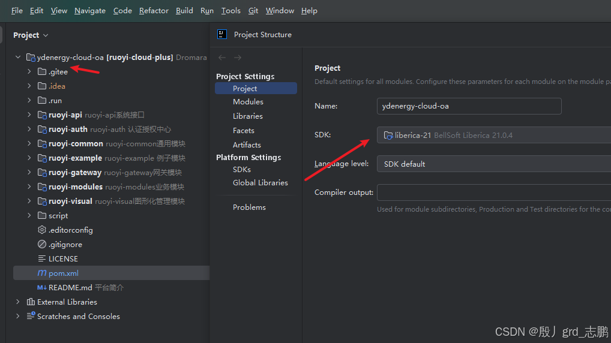The height and width of the screenshot is (343, 611).
Task: Click the .run folder icon
Action: 42,101
